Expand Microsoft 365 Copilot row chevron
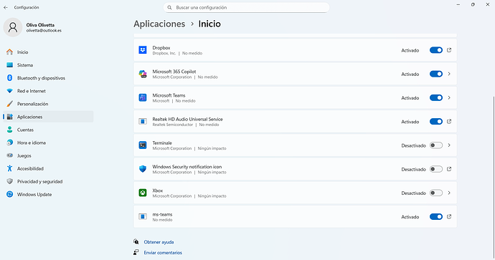 pos(449,74)
